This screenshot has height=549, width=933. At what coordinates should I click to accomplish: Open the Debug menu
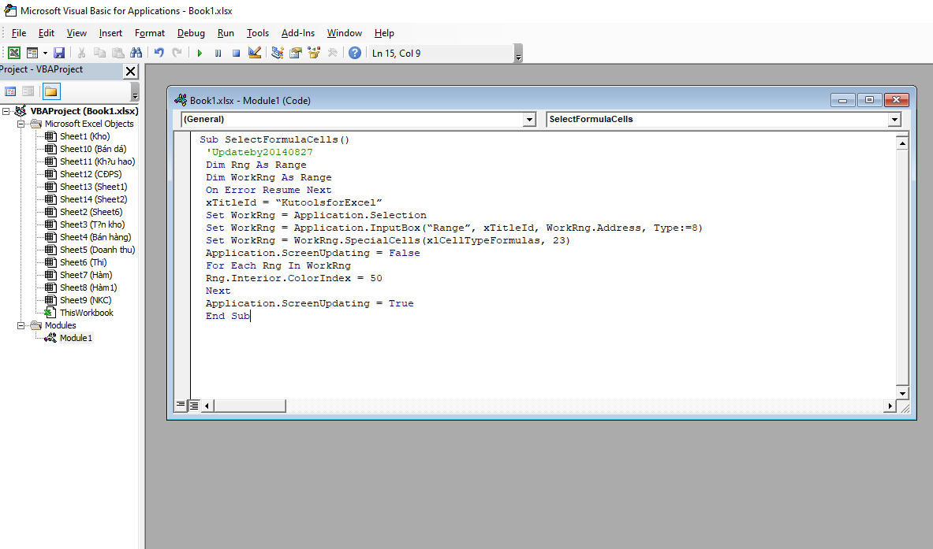click(191, 33)
